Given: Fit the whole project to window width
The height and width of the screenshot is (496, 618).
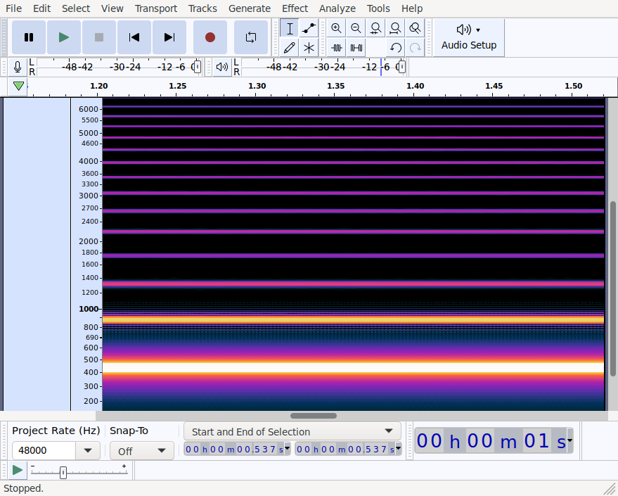Looking at the screenshot, I should point(395,28).
